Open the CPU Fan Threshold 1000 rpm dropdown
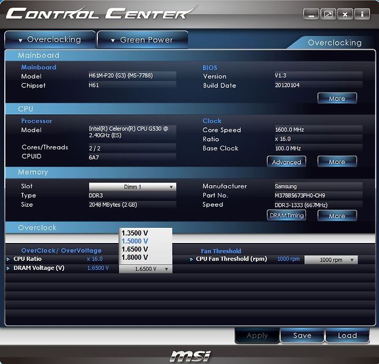This screenshot has width=379, height=364. pos(331,260)
